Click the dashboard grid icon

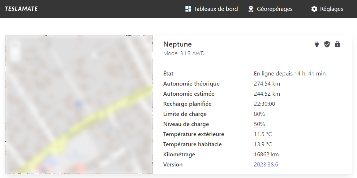coord(188,9)
